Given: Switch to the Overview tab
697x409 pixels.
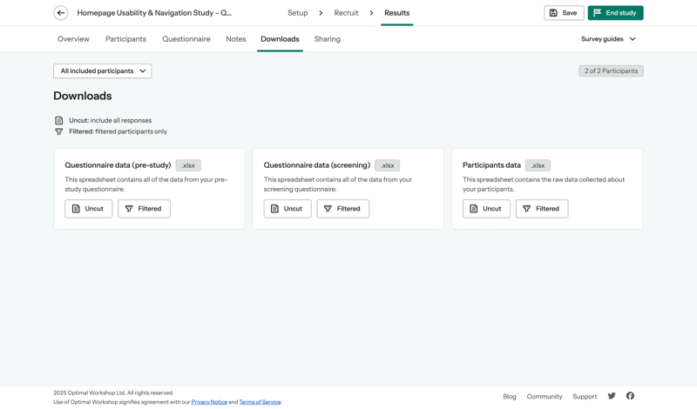Looking at the screenshot, I should (73, 39).
